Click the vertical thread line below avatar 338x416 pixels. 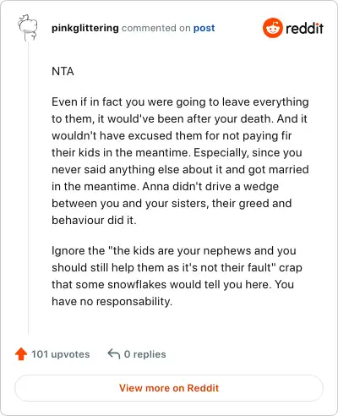tap(29, 188)
